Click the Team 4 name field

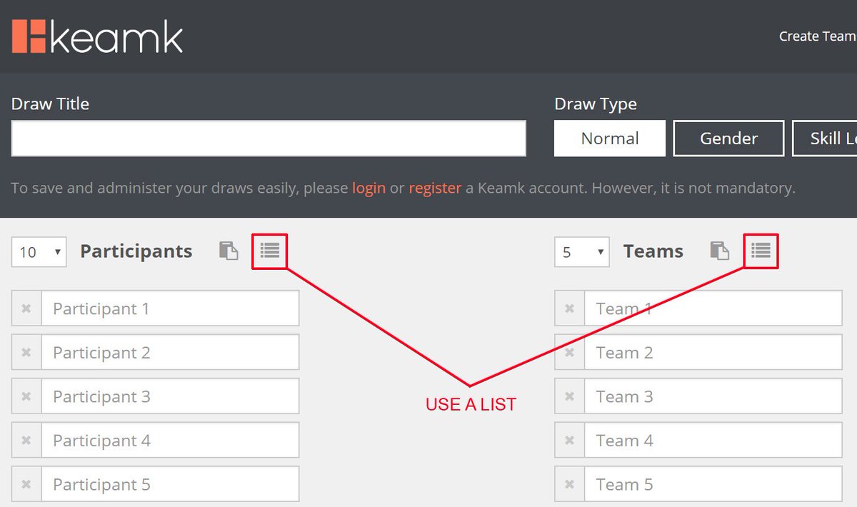point(713,441)
